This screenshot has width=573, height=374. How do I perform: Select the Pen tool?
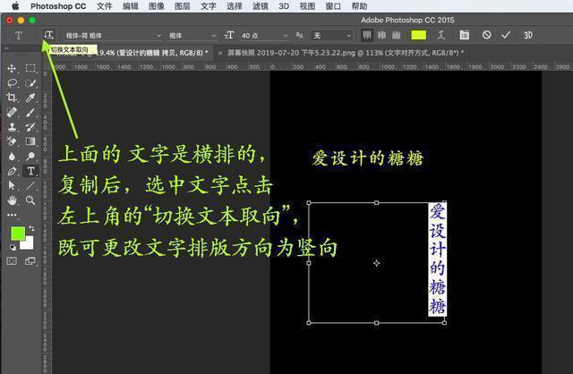12,171
